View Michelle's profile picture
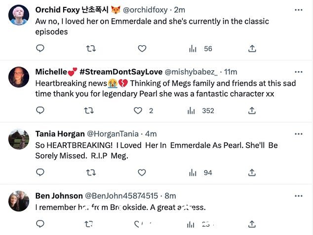 [19, 77]
